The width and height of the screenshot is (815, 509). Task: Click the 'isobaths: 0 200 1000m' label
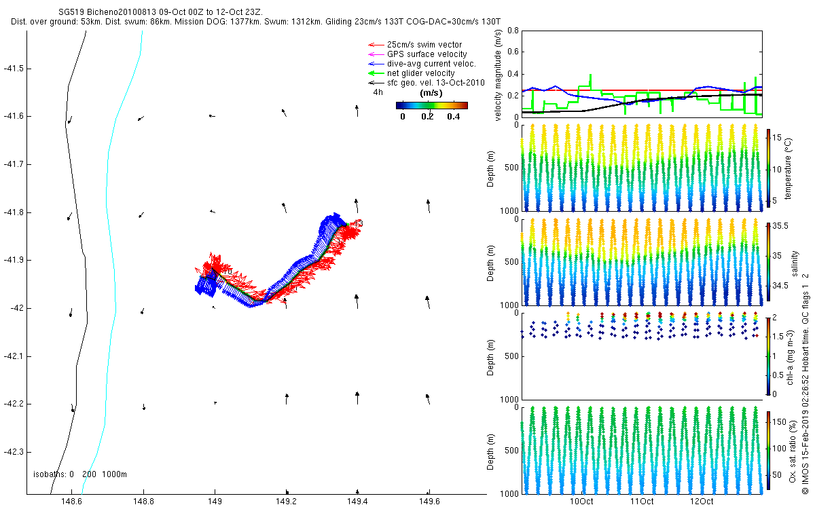point(80,474)
